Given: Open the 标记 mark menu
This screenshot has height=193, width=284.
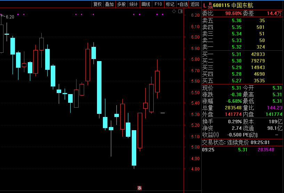Looking at the screenshot, I should pyautogui.click(x=170, y=4).
